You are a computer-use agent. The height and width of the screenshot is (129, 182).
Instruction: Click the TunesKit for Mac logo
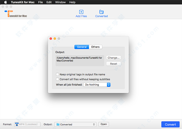point(16,14)
